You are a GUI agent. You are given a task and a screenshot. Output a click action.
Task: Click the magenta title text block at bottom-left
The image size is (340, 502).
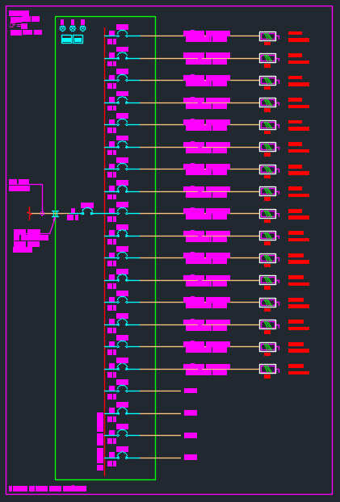pyautogui.click(x=48, y=488)
